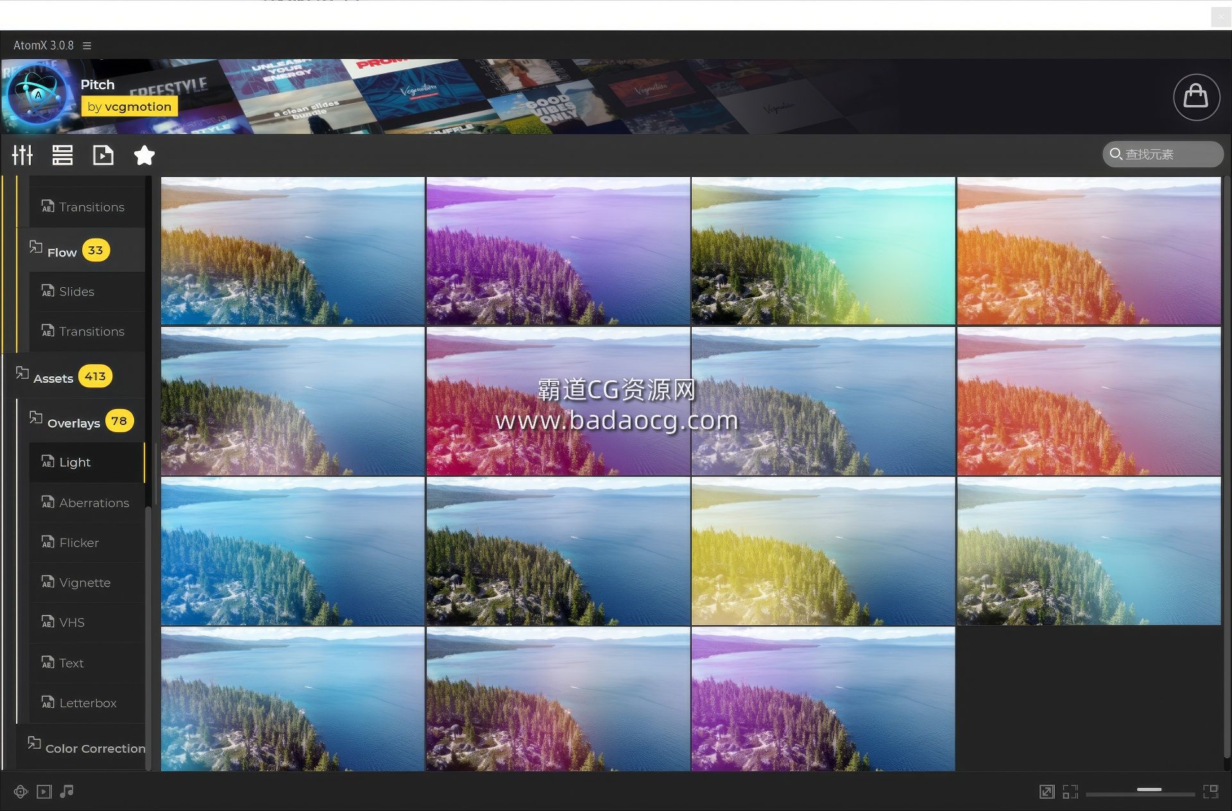
Task: Click the AE icon beside Slides
Action: click(48, 291)
